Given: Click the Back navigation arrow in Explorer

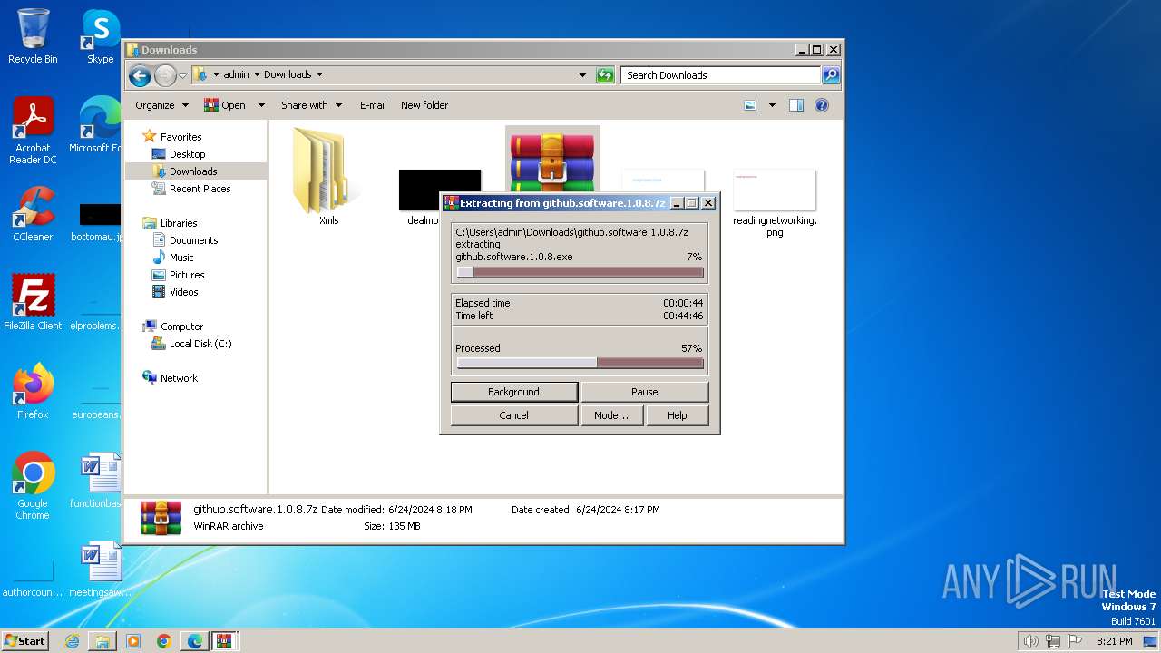Looking at the screenshot, I should coord(140,75).
